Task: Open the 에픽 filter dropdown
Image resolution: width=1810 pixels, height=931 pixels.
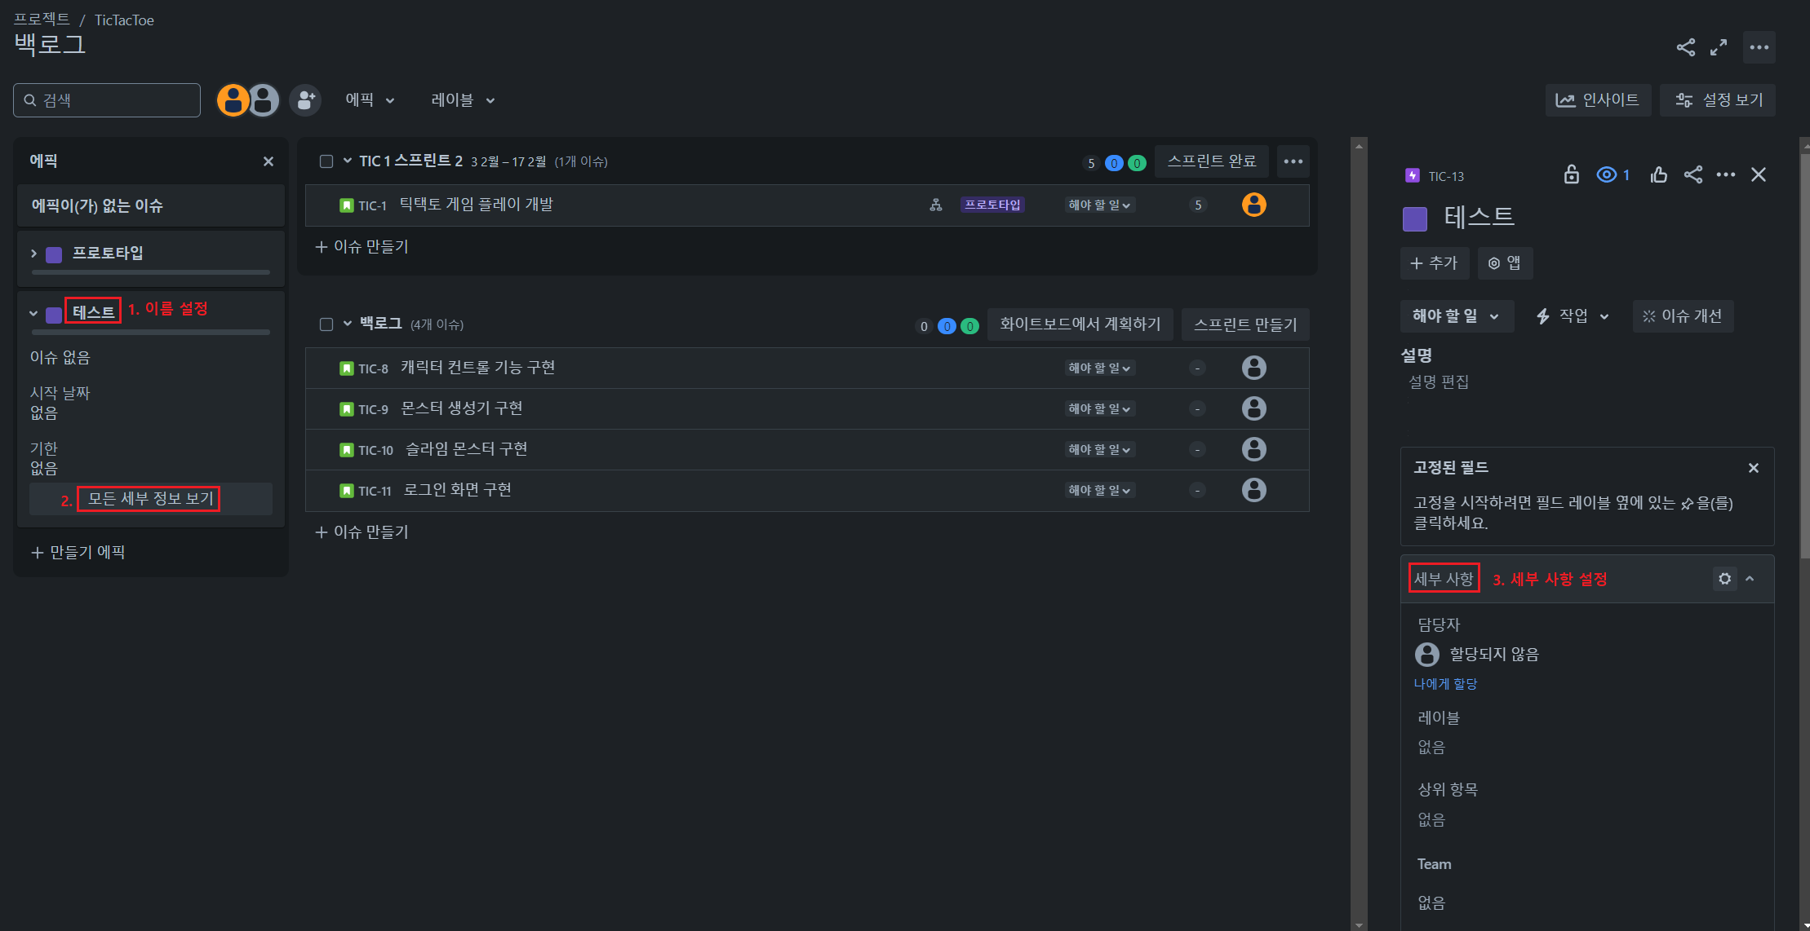Action: tap(370, 100)
